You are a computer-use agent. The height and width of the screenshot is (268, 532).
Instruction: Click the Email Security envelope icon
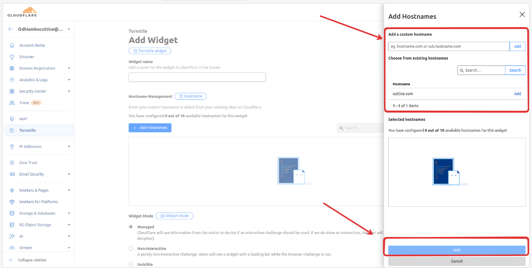(12, 174)
